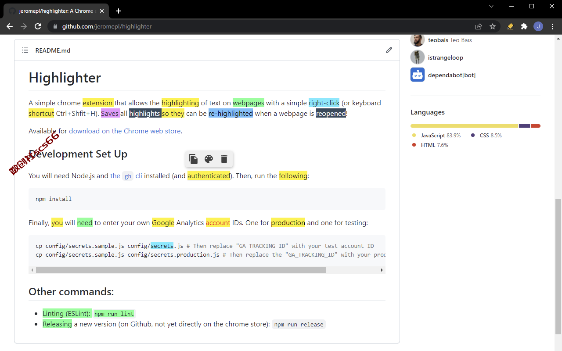The image size is (562, 351).
Task: Open the tab search dropdown chevron
Action: pos(491,6)
